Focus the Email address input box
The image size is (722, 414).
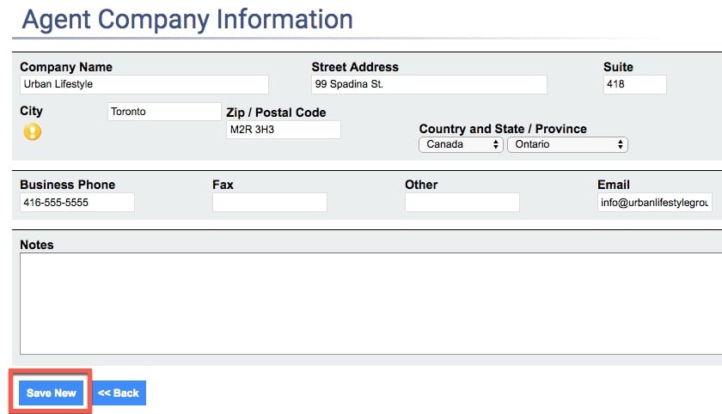(x=654, y=203)
